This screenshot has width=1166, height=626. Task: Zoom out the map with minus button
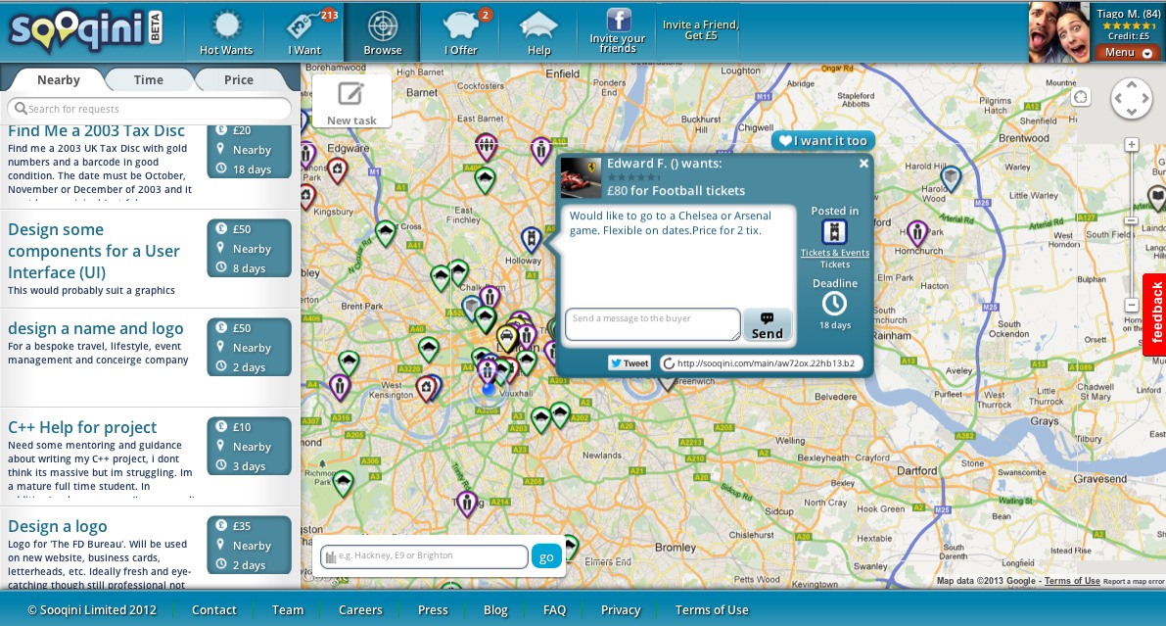click(1131, 306)
